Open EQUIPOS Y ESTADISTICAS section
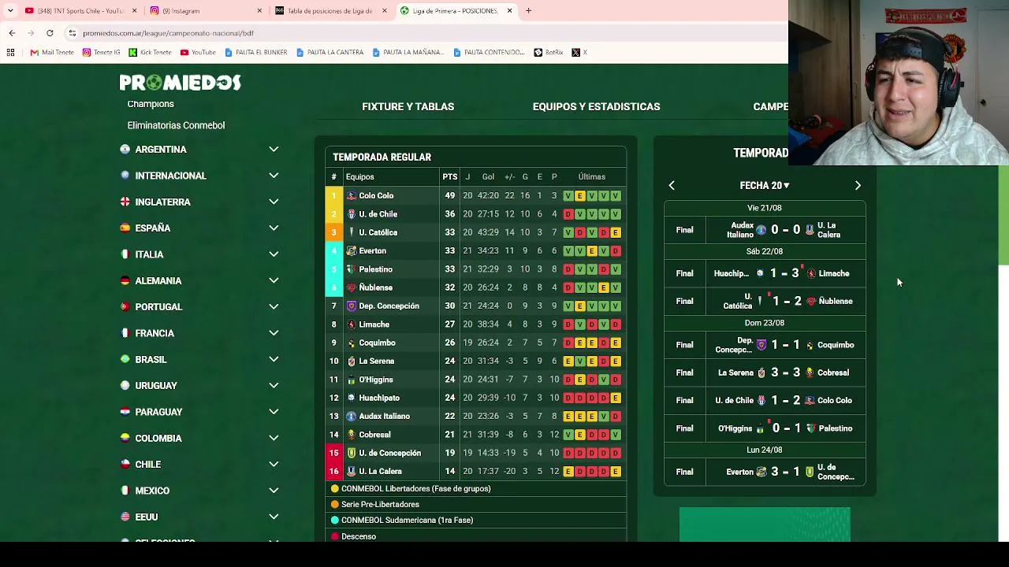The image size is (1009, 567). coord(596,106)
